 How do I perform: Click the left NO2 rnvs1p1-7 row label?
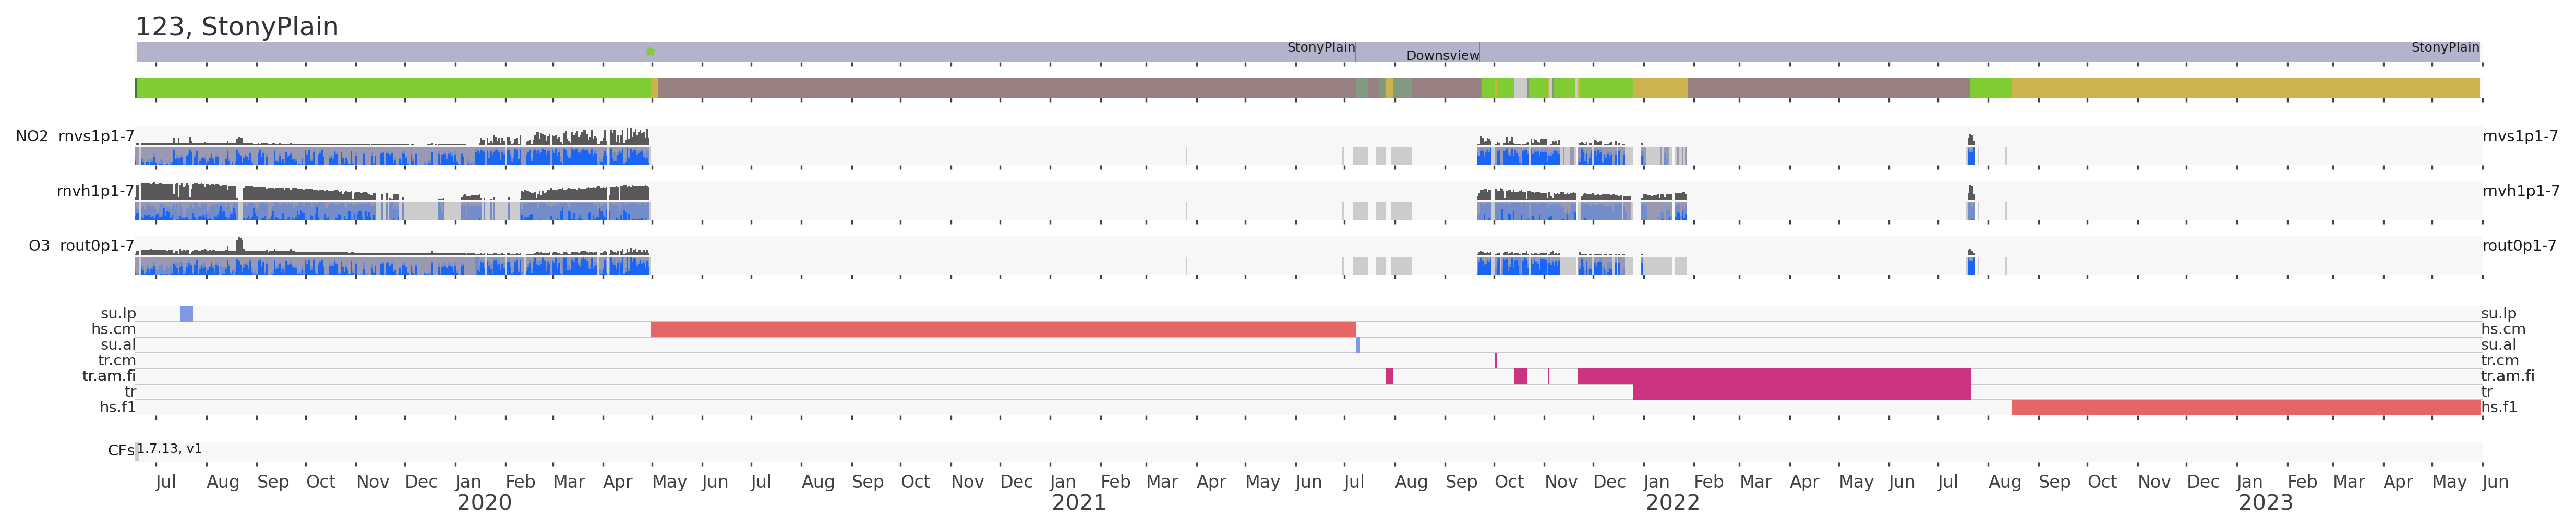[x=75, y=137]
